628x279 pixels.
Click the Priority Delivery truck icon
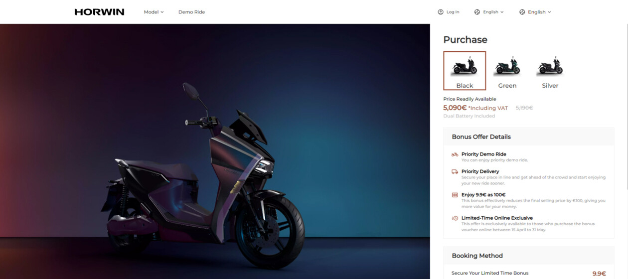coord(455,171)
